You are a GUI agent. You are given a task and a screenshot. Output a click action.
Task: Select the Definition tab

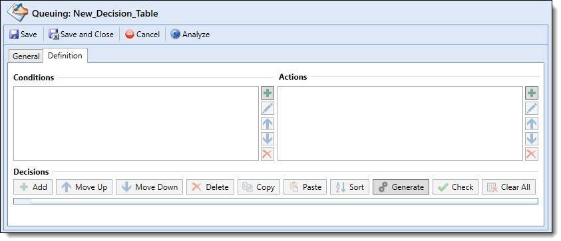point(65,56)
